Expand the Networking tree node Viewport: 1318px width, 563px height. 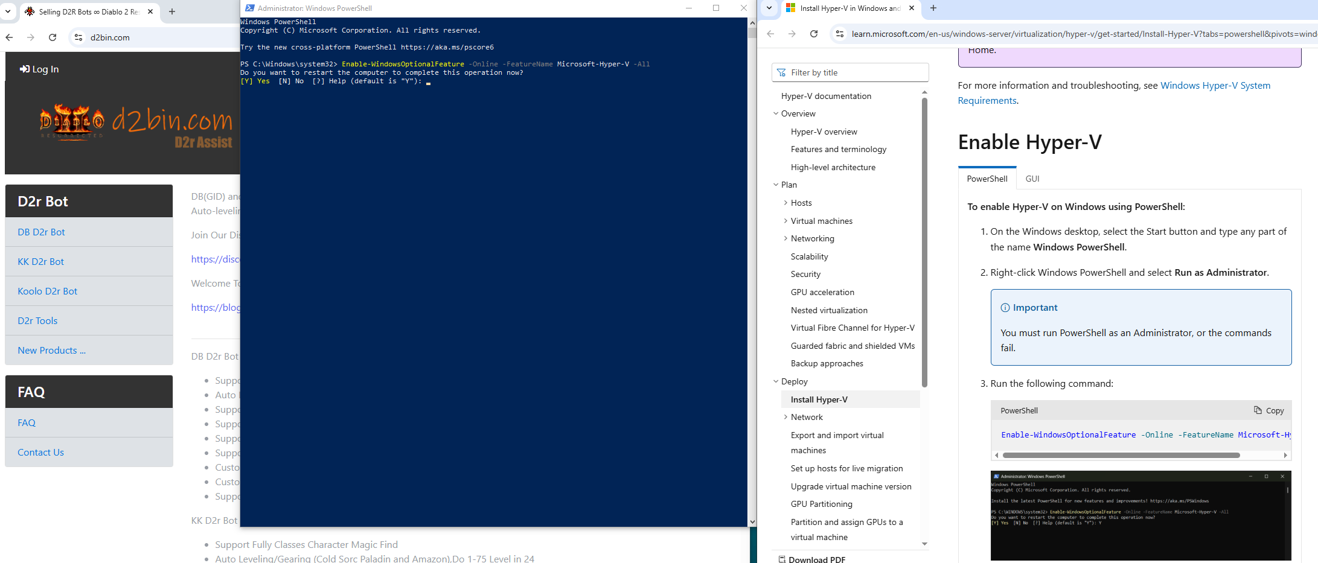tap(785, 238)
